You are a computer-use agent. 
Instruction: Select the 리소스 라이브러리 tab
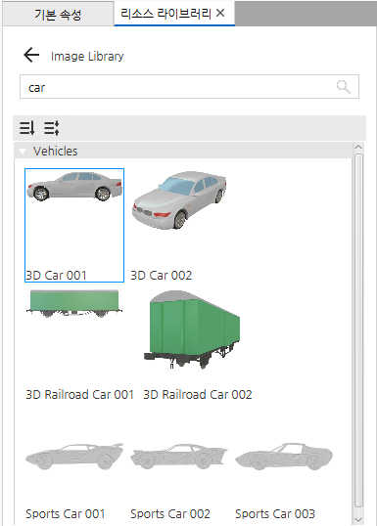pos(165,14)
